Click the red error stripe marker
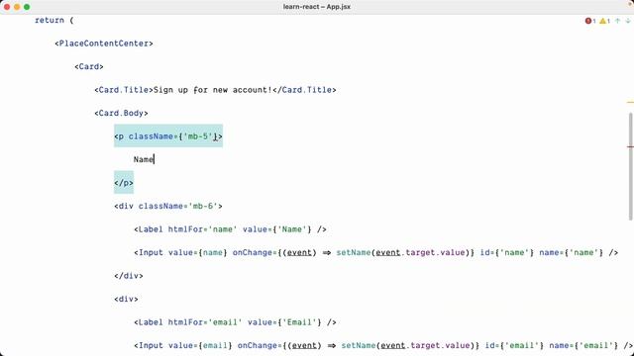The height and width of the screenshot is (356, 634). (x=630, y=146)
